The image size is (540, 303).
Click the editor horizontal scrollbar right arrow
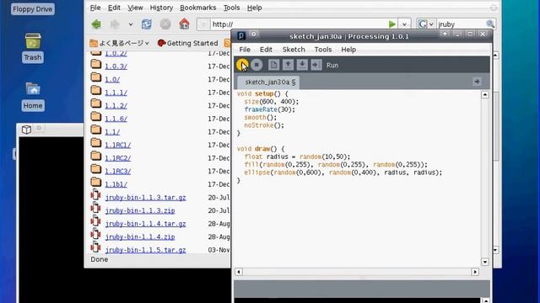[475, 272]
